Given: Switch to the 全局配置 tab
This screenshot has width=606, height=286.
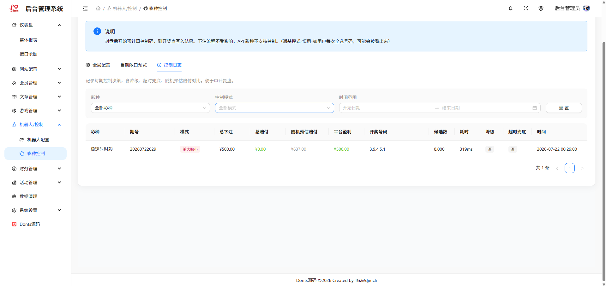Looking at the screenshot, I should pos(98,65).
